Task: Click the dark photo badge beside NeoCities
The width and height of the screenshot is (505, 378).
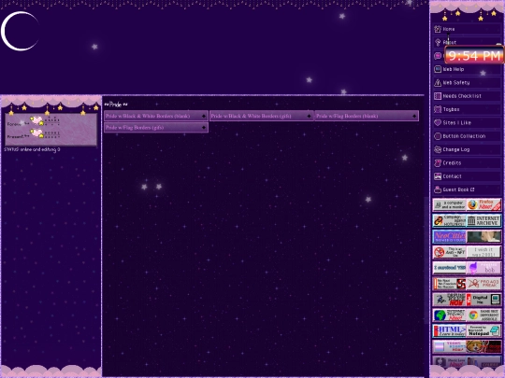Action: coord(484,236)
